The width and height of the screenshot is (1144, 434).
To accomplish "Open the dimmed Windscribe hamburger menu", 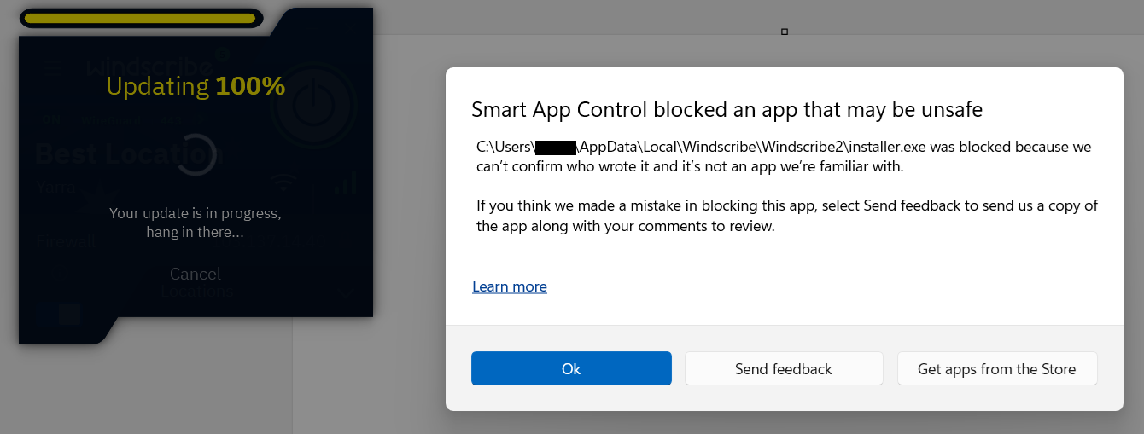I will click(54, 67).
